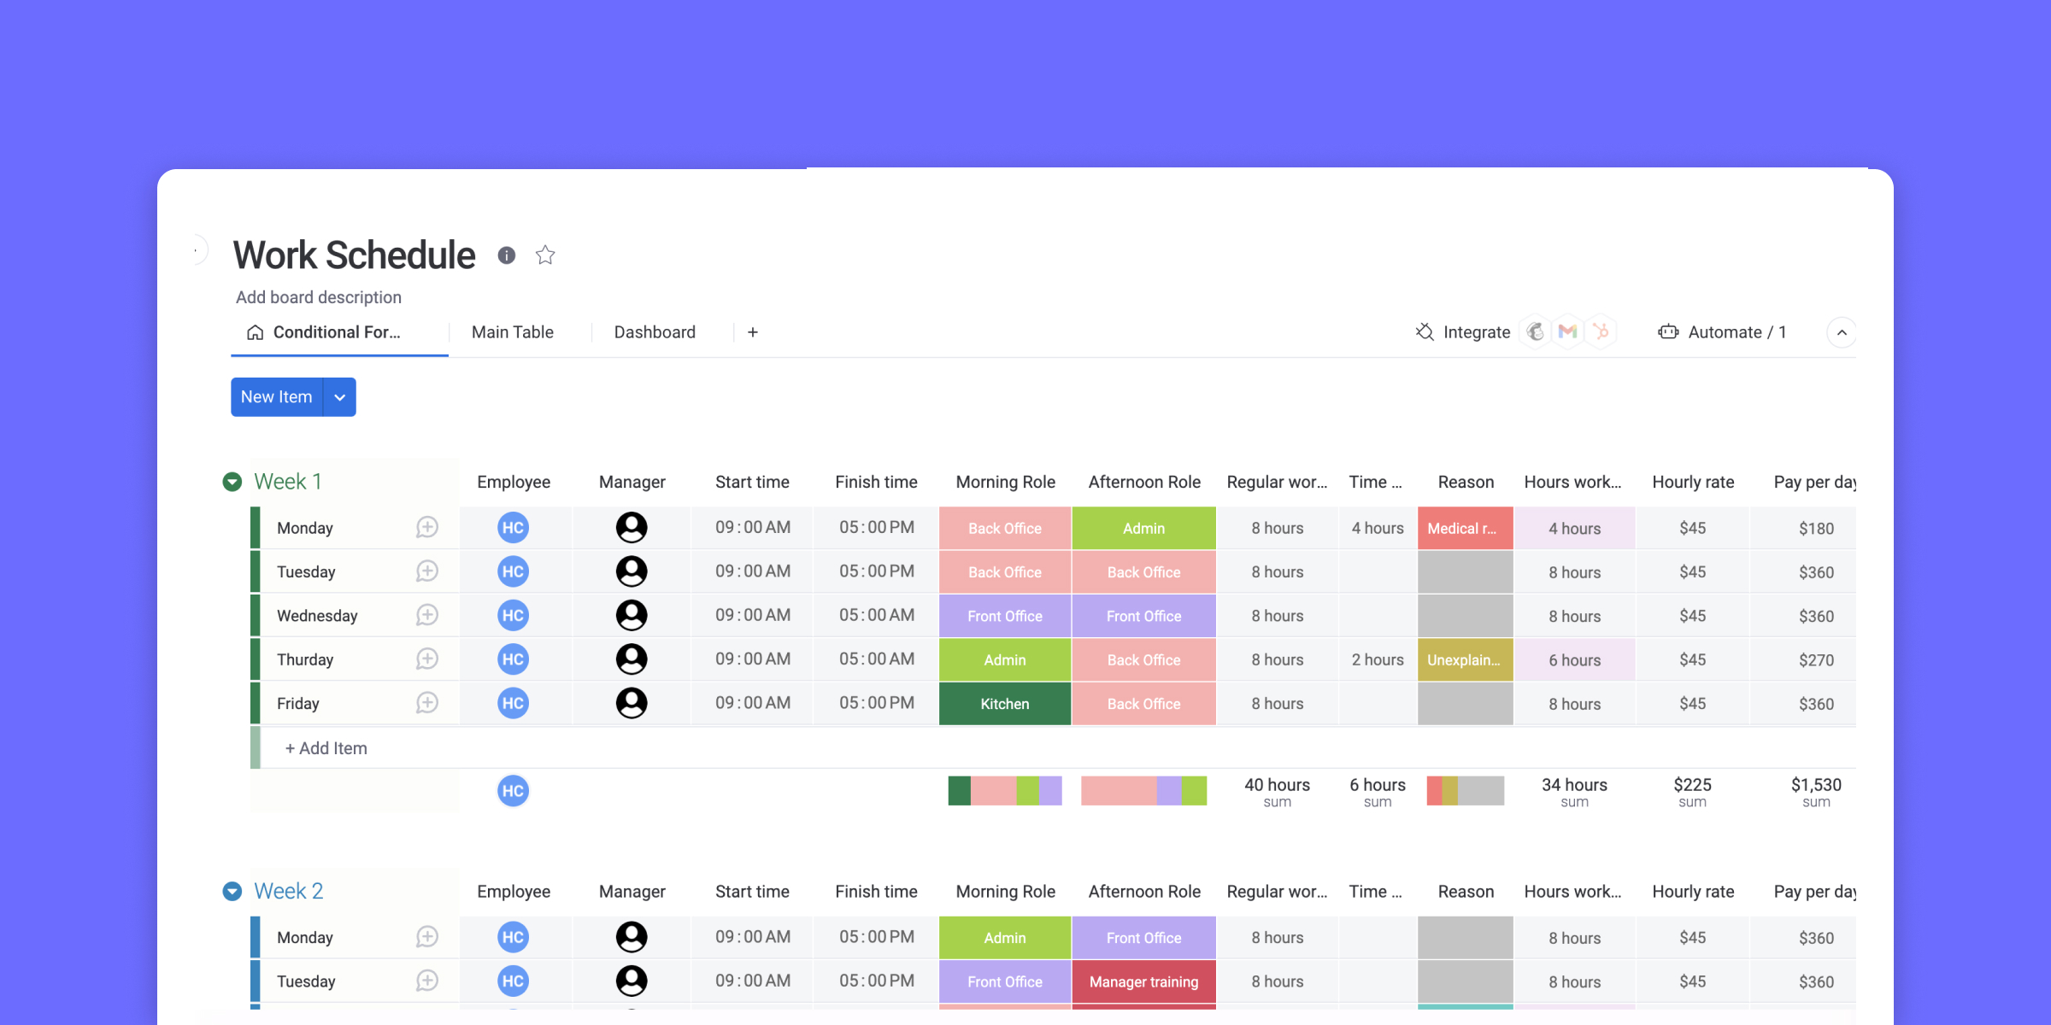Click the sync/refresh icon near Integrate
The width and height of the screenshot is (2051, 1025).
coord(1425,332)
